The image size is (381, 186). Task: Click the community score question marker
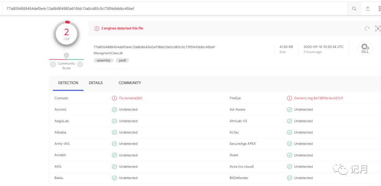66,56
